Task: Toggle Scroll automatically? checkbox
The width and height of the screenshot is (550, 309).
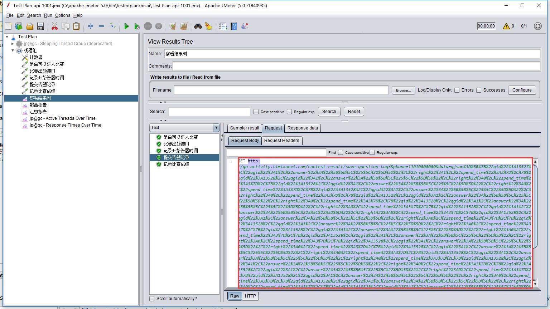Action: 152,299
